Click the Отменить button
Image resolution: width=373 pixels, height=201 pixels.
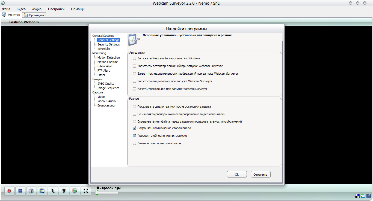click(260, 175)
